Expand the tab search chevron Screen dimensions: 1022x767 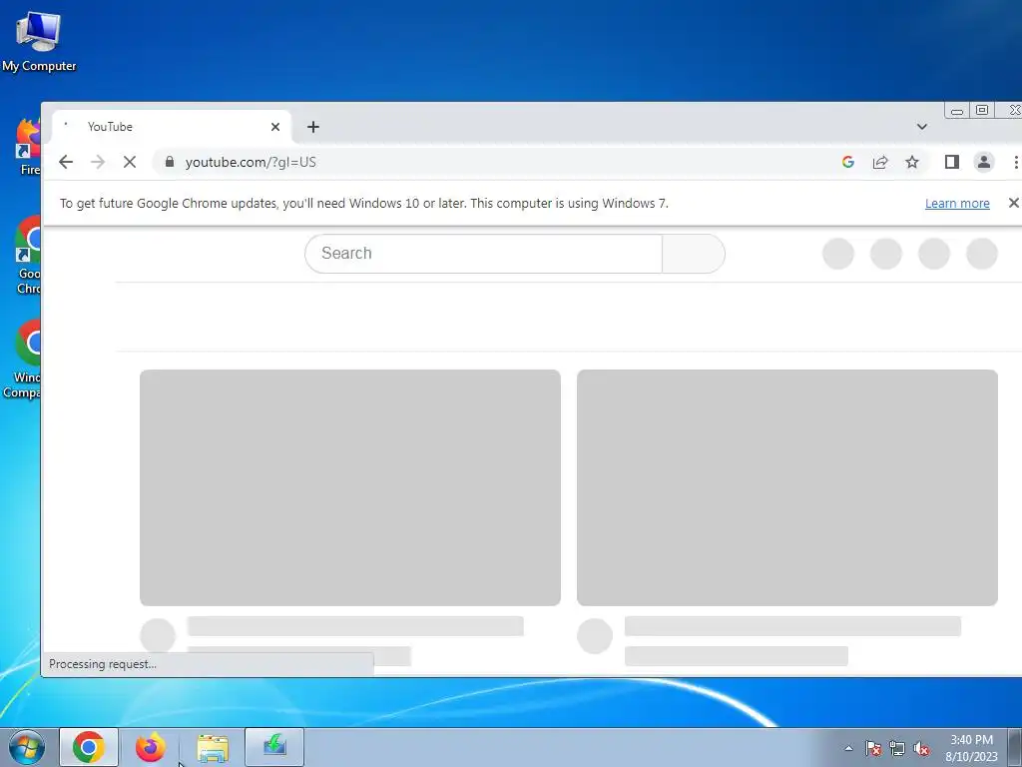tap(921, 127)
